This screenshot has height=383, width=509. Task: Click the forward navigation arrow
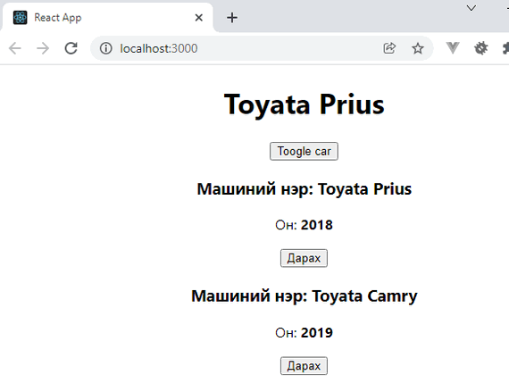point(43,49)
